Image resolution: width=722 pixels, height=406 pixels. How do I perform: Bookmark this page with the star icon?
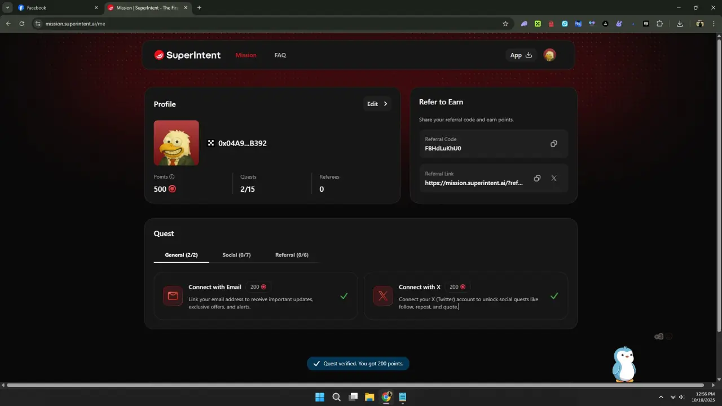point(505,24)
